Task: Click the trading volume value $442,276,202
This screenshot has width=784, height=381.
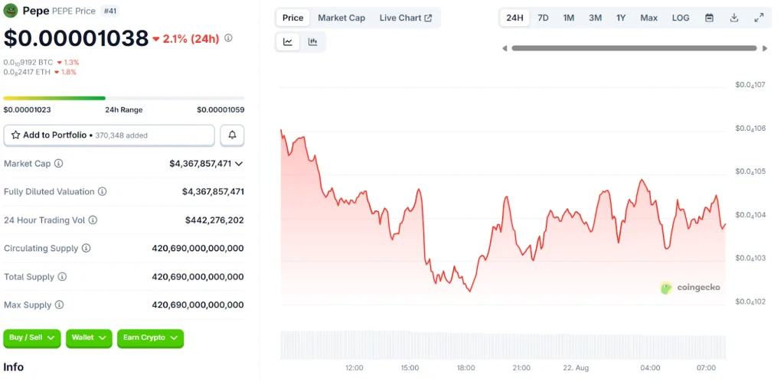Action: click(x=214, y=220)
